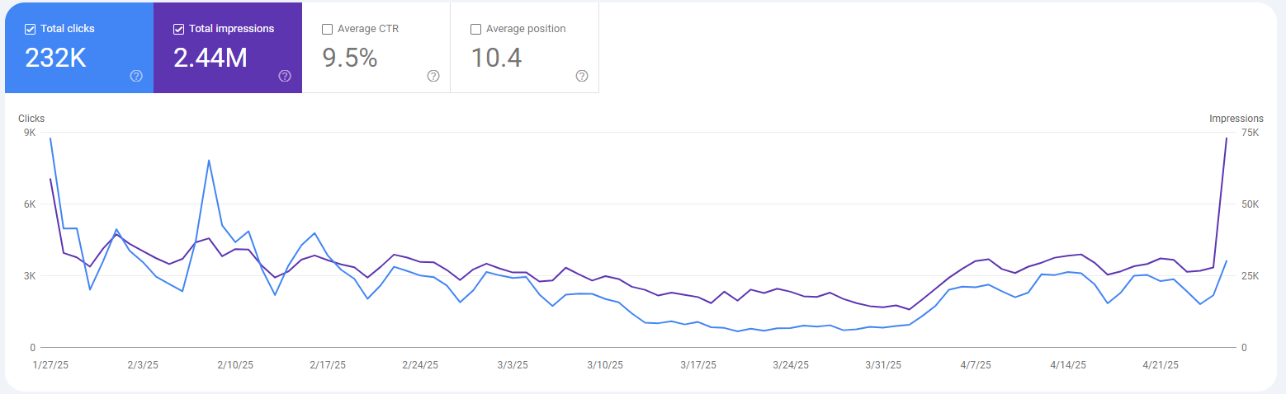Enable the Average CTR checkbox
This screenshot has width=1286, height=394.
328,29
